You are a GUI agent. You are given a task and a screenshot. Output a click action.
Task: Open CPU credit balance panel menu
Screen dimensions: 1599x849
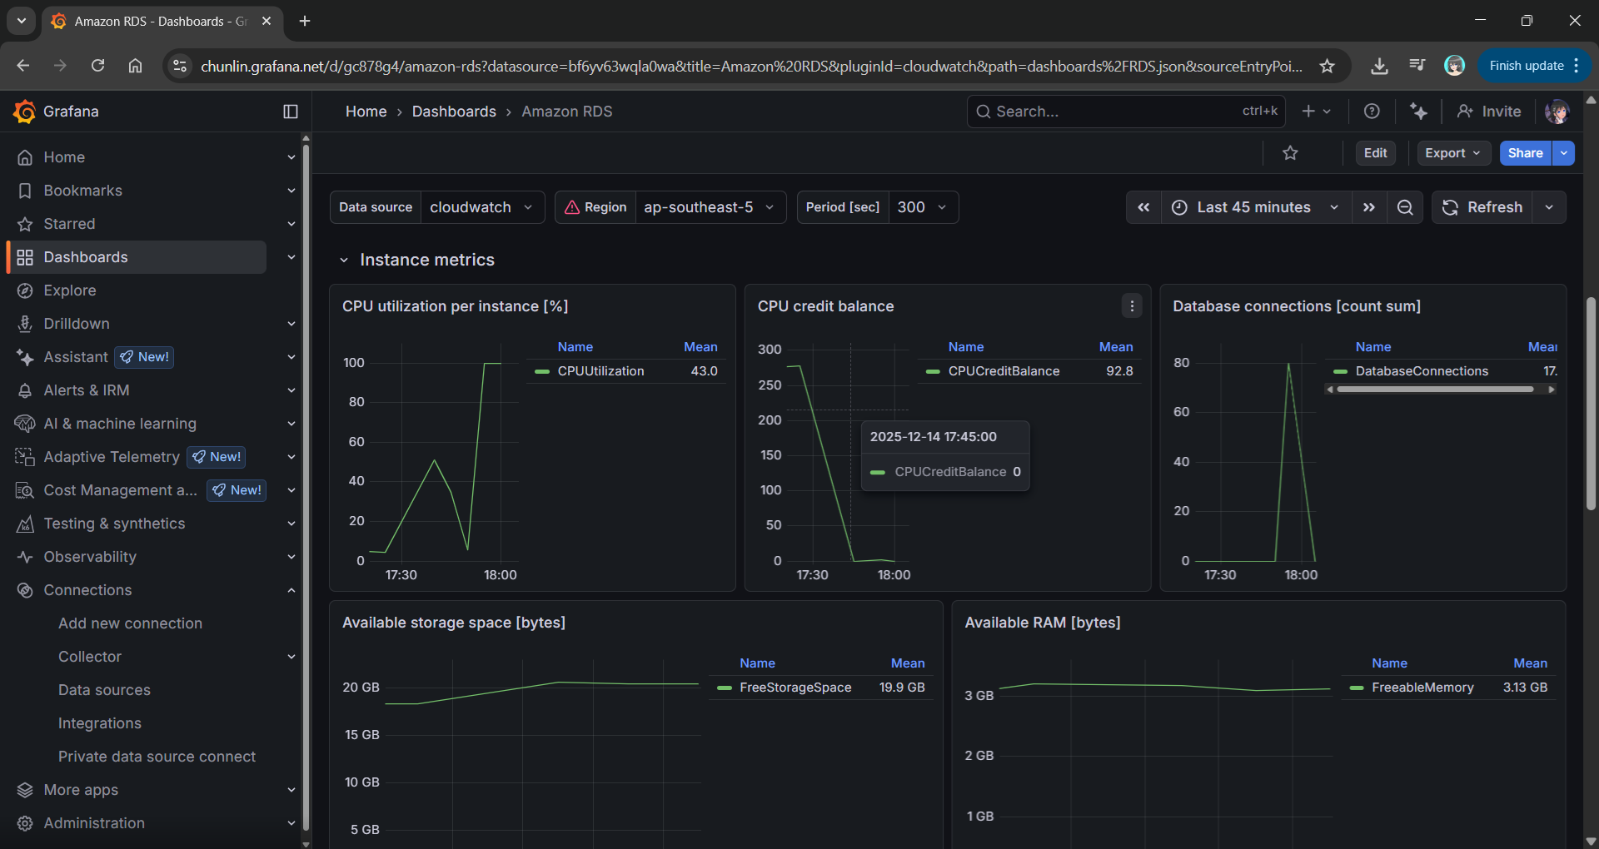(1132, 306)
